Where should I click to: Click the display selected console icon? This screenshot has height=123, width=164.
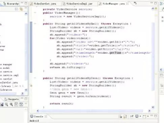click(137, 116)
